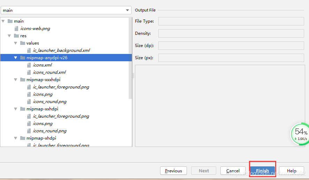Select icons_round.png in mipmap-xxxhdpi

coord(50,102)
